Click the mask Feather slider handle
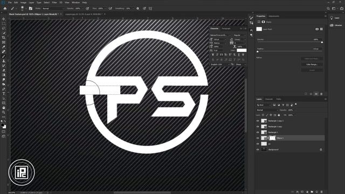The width and height of the screenshot is (345, 194). coord(258,51)
